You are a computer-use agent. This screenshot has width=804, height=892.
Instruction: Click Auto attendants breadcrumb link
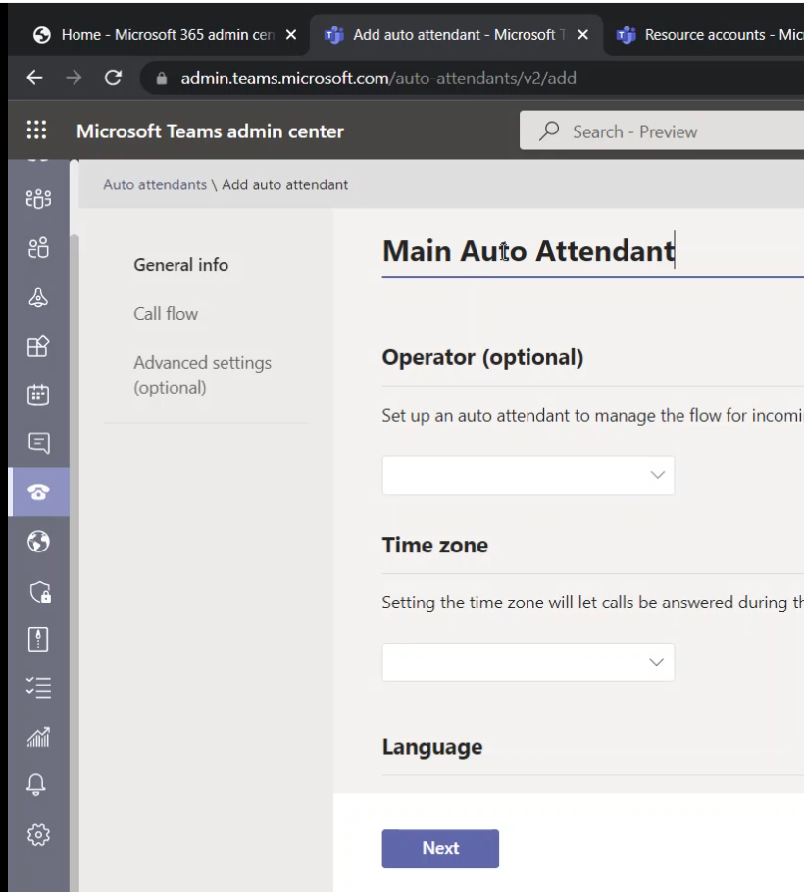pos(154,184)
